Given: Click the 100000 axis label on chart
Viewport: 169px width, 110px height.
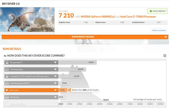Looking at the screenshot, I should 160,104.
